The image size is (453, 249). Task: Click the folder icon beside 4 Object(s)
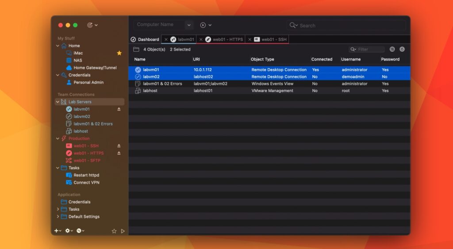136,50
